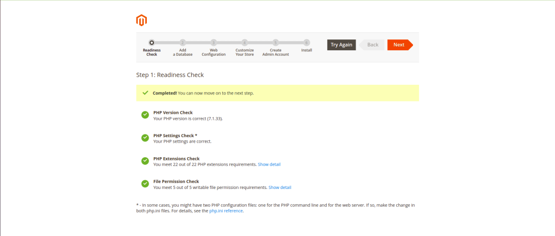Jump to step 4 Customize Your Store
The image size is (555, 236).
pos(244,42)
